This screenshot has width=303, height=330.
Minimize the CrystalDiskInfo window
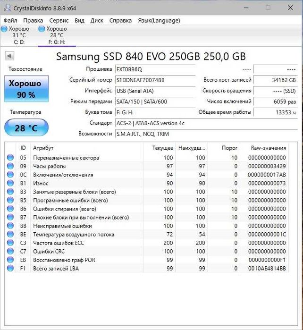tap(246, 8)
